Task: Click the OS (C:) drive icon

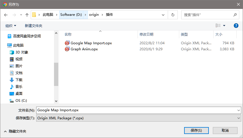Action: (11, 101)
